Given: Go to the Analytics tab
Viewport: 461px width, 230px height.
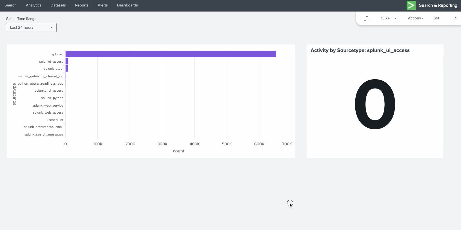Looking at the screenshot, I should pyautogui.click(x=34, y=5).
